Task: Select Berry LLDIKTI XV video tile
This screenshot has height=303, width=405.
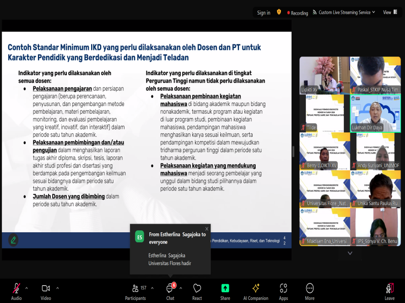Action: (x=325, y=151)
